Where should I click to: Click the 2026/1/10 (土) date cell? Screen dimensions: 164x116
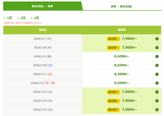[x=43, y=66]
